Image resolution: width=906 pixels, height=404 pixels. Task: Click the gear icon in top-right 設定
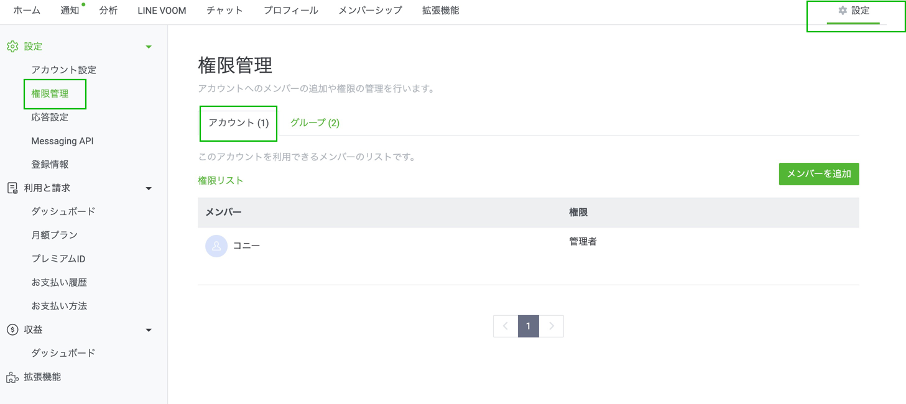[843, 11]
